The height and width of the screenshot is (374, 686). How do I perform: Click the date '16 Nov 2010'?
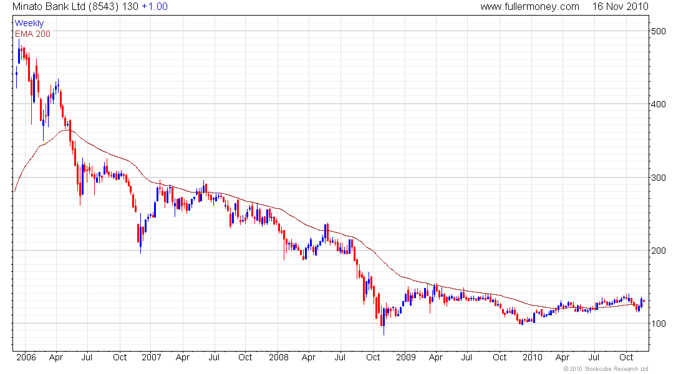[621, 7]
